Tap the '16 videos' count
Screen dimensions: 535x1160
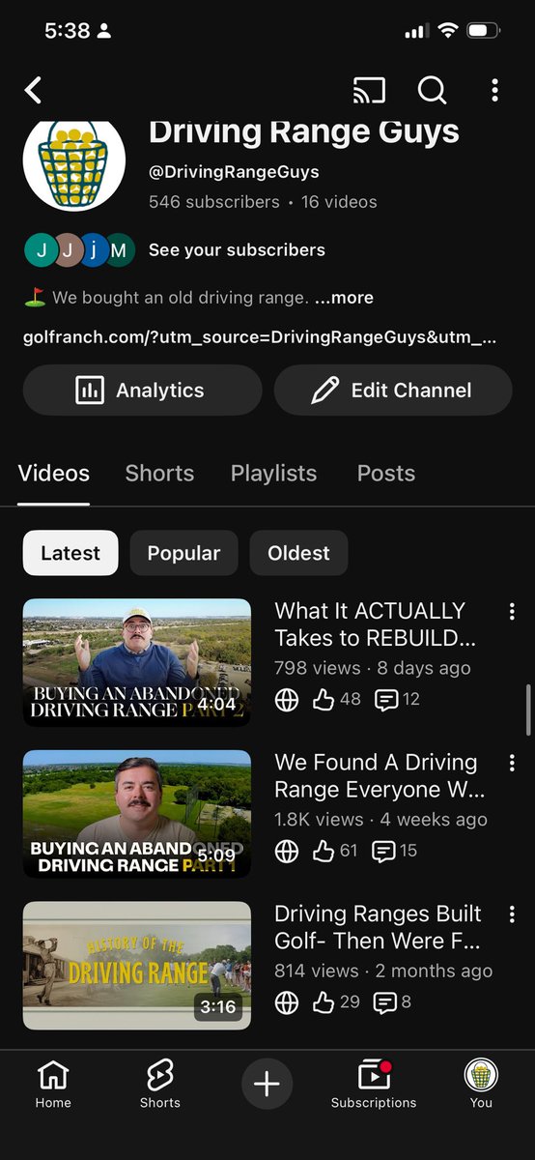(x=339, y=202)
